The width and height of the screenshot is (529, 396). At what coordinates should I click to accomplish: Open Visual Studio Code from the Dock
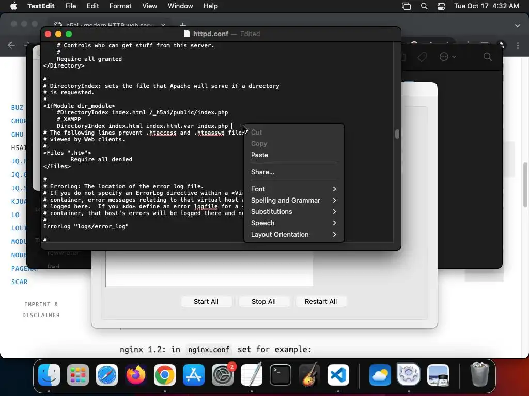click(338, 375)
